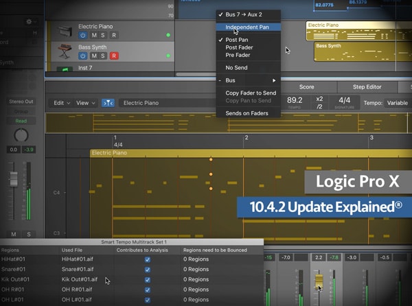Viewport: 412px width, 306px height.
Task: Open the gear settings menu
Action: point(29,21)
